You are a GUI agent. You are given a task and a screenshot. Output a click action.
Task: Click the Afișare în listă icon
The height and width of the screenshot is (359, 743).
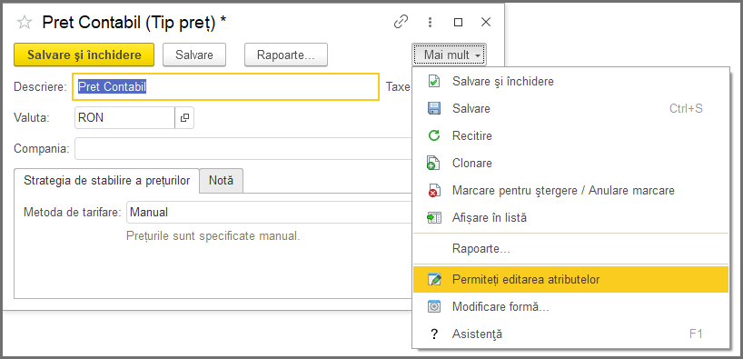tap(434, 218)
